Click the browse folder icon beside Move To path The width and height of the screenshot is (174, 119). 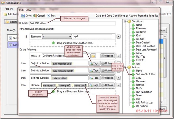coord(93,56)
